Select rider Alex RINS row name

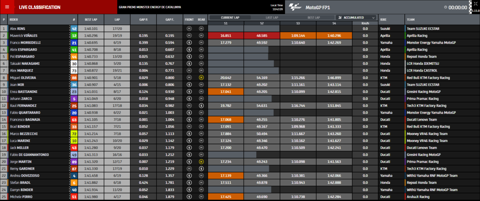pyautogui.click(x=17, y=29)
